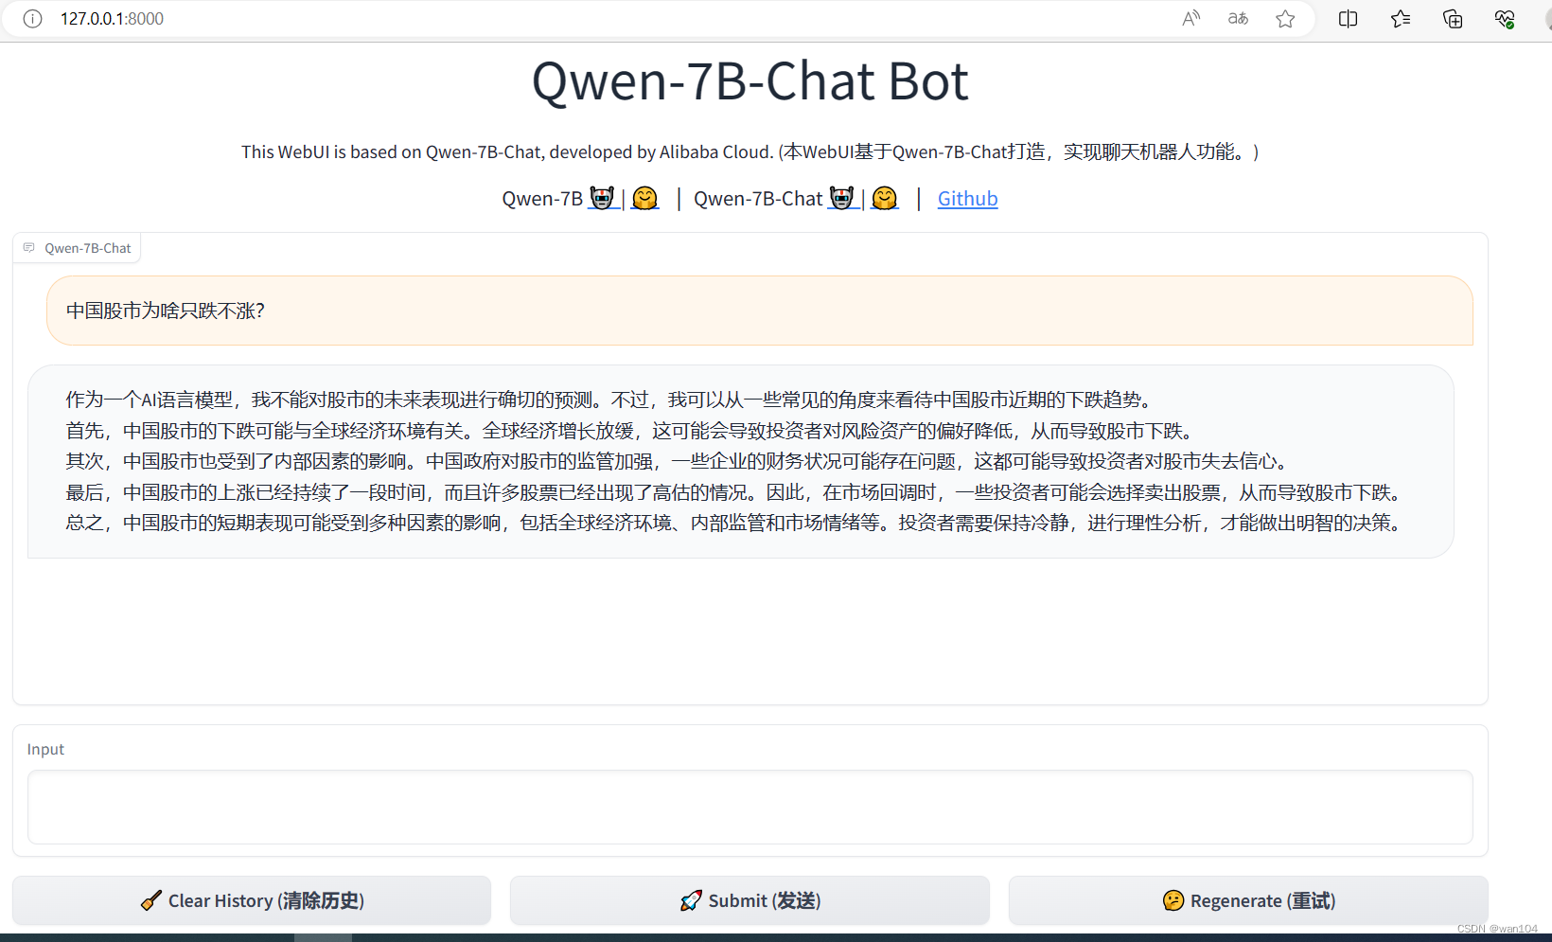The height and width of the screenshot is (942, 1552).
Task: Click the user message about 中国股市为啥只跌不涨
Action: click(760, 311)
